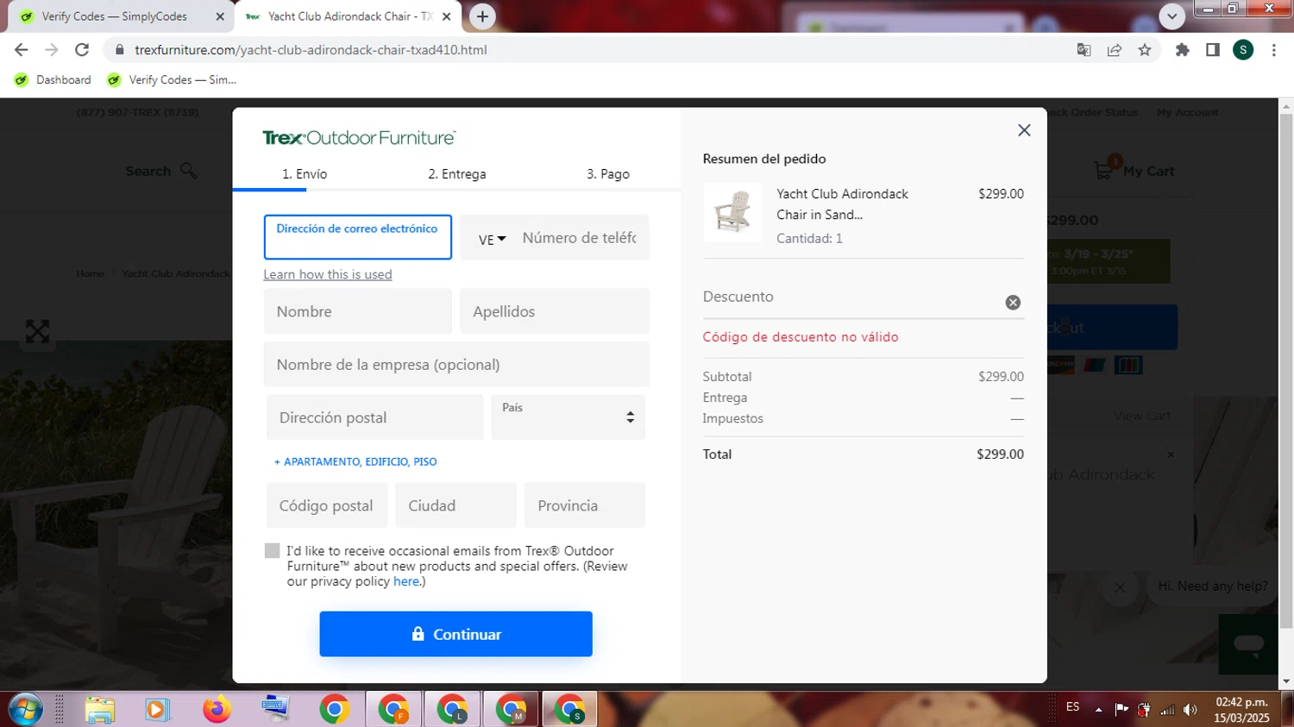Click the Ciudad city field
The width and height of the screenshot is (1294, 727).
[x=455, y=505]
